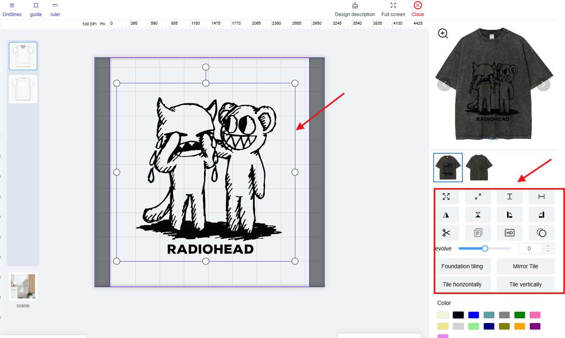
Task: Choose the olive color swatch
Action: pyautogui.click(x=504, y=326)
